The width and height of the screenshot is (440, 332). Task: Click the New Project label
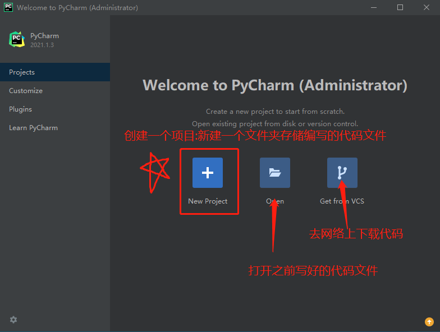pos(208,201)
